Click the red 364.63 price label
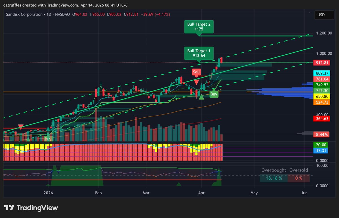Screen dimensions: 339x218 coord(322,119)
